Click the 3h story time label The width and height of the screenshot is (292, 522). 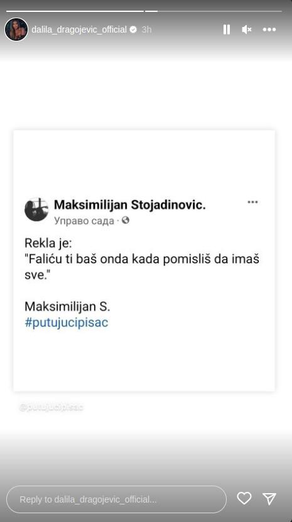pyautogui.click(x=147, y=29)
